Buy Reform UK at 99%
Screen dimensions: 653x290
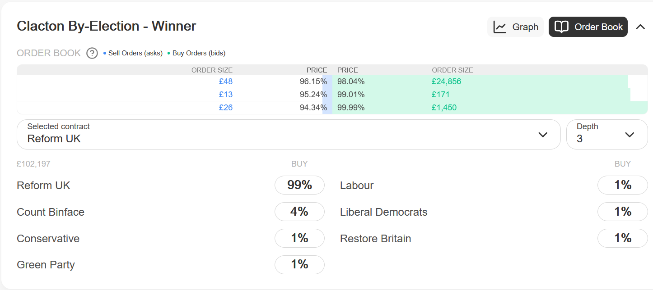tap(299, 185)
